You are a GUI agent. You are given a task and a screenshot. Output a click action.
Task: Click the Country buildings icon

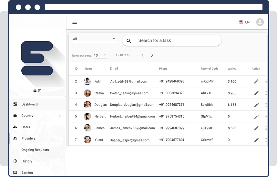(15, 115)
